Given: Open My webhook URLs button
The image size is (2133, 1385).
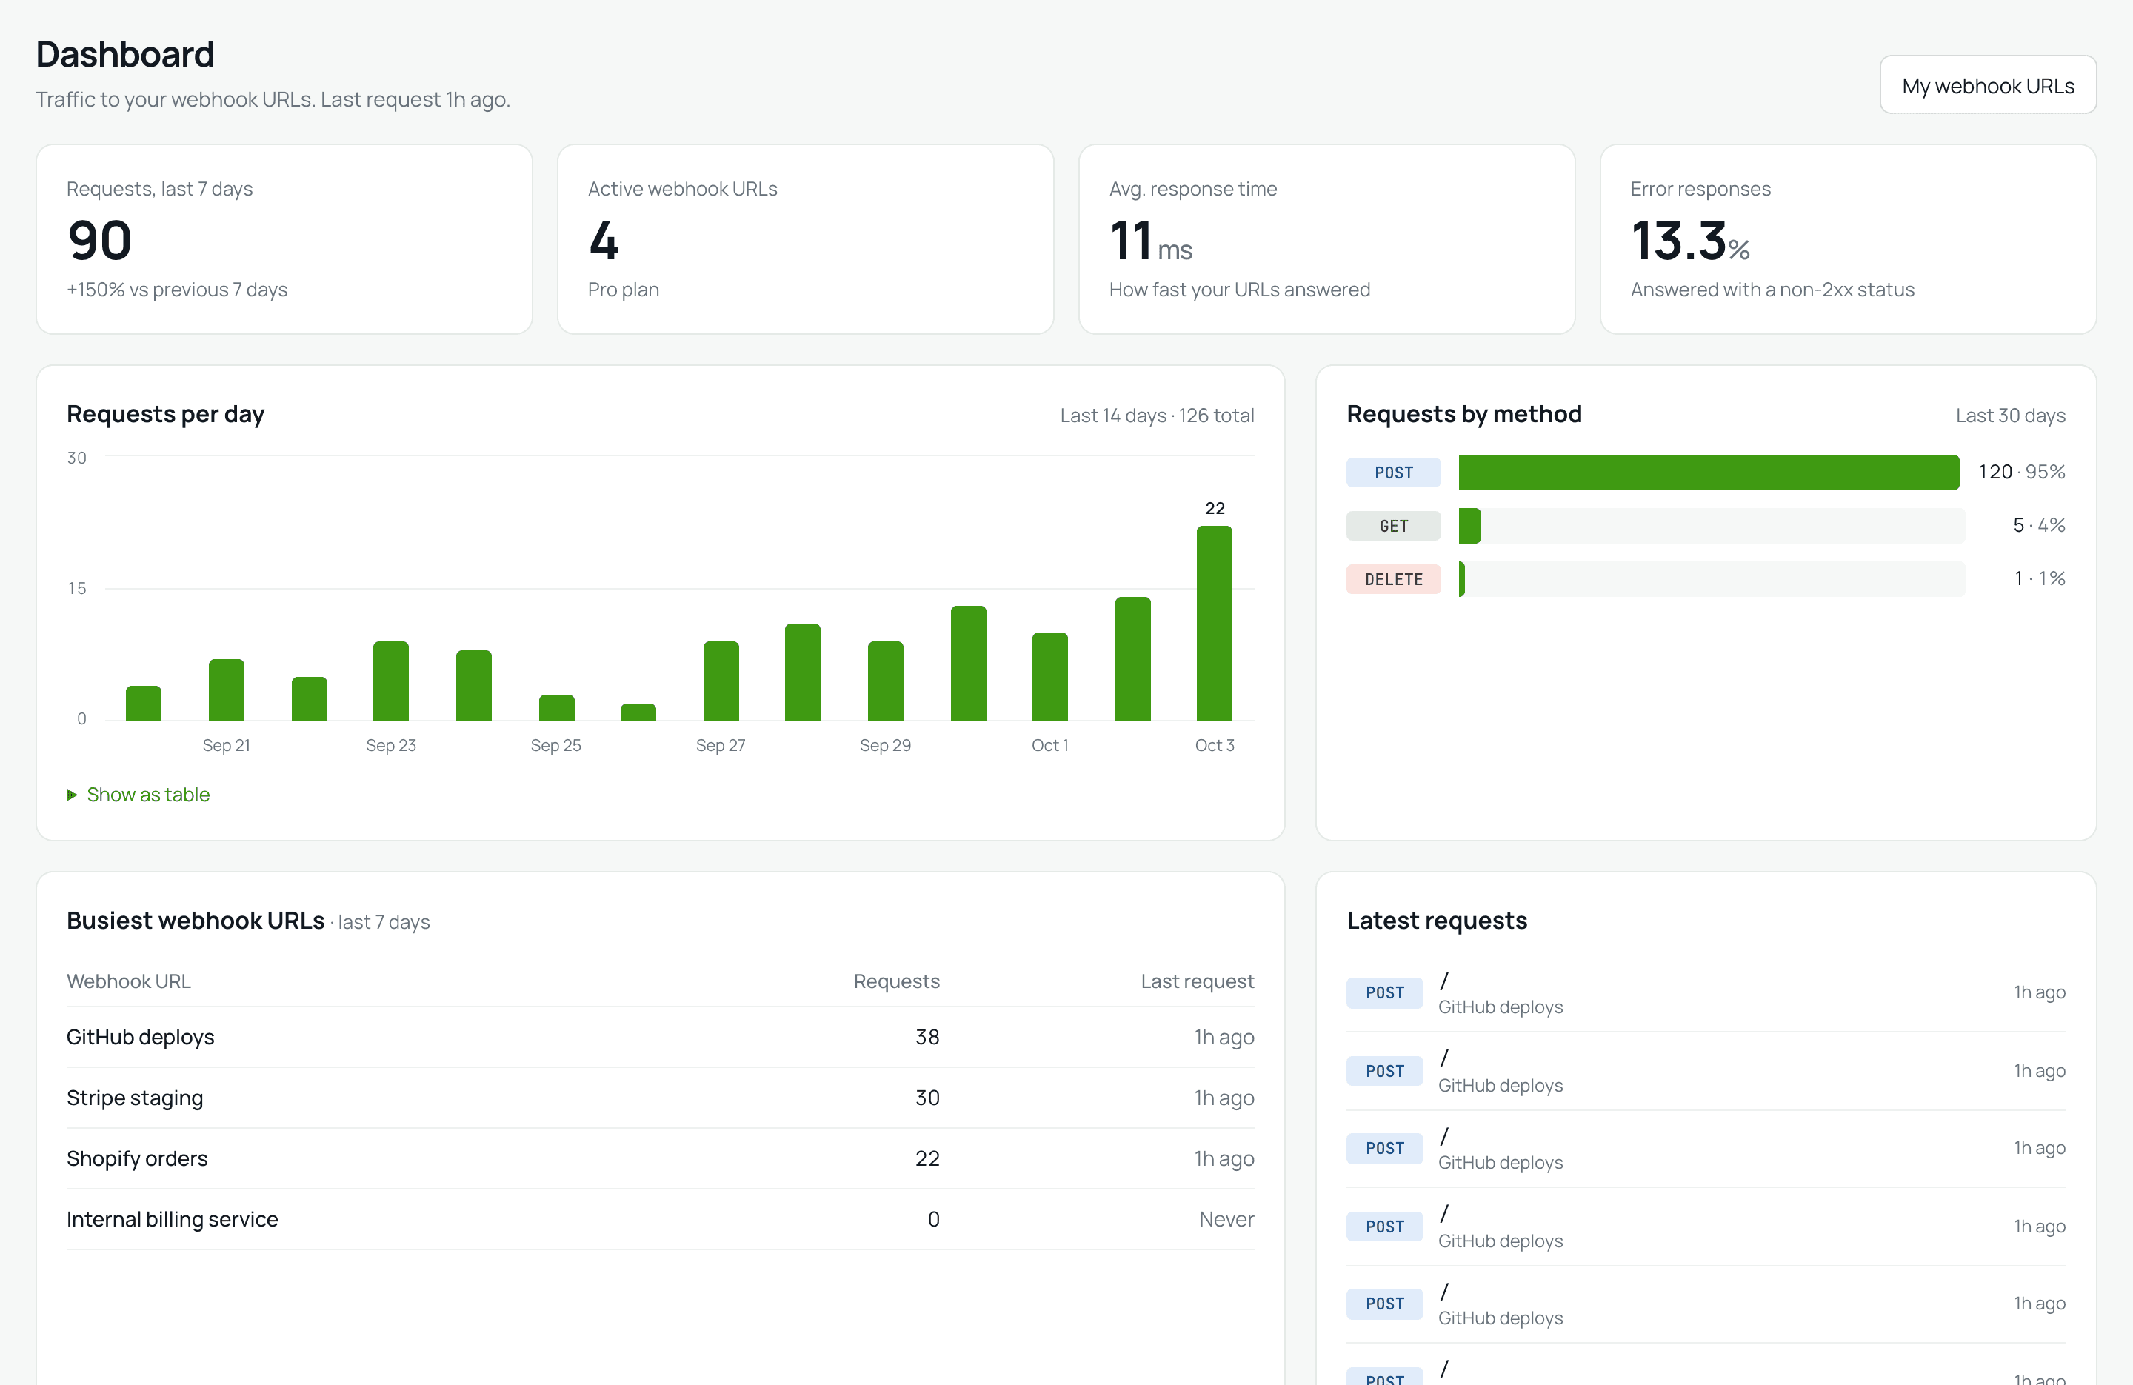Looking at the screenshot, I should click(1987, 85).
